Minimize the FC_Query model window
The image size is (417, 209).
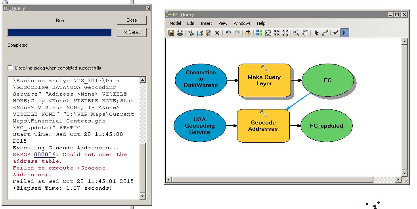pyautogui.click(x=390, y=15)
